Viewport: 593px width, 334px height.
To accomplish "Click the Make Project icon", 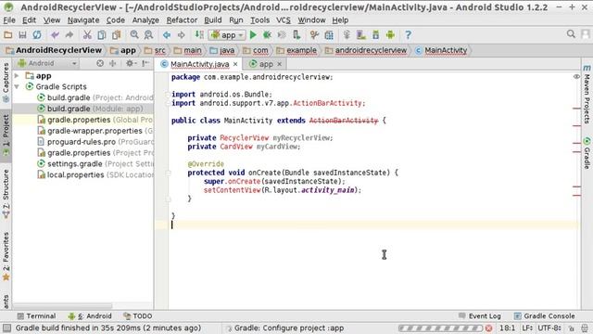I will 199,35.
